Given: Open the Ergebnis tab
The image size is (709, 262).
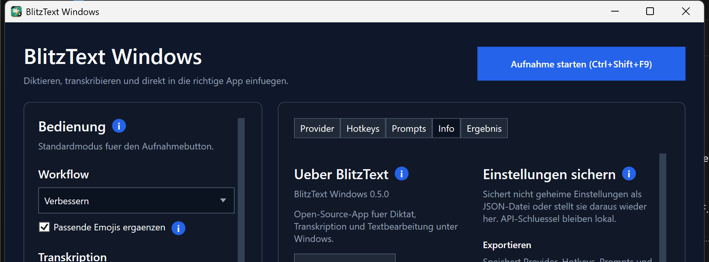Looking at the screenshot, I should (484, 128).
